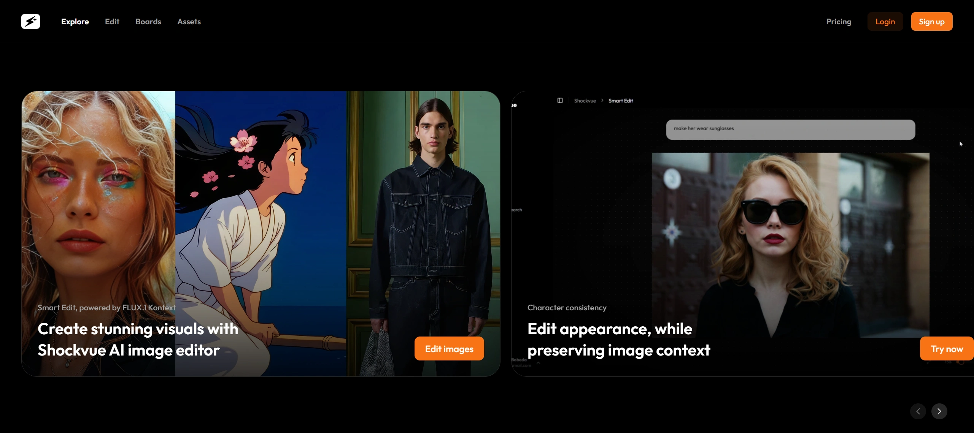Image resolution: width=974 pixels, height=433 pixels.
Task: Go to next carousel slide arrow
Action: click(x=939, y=411)
